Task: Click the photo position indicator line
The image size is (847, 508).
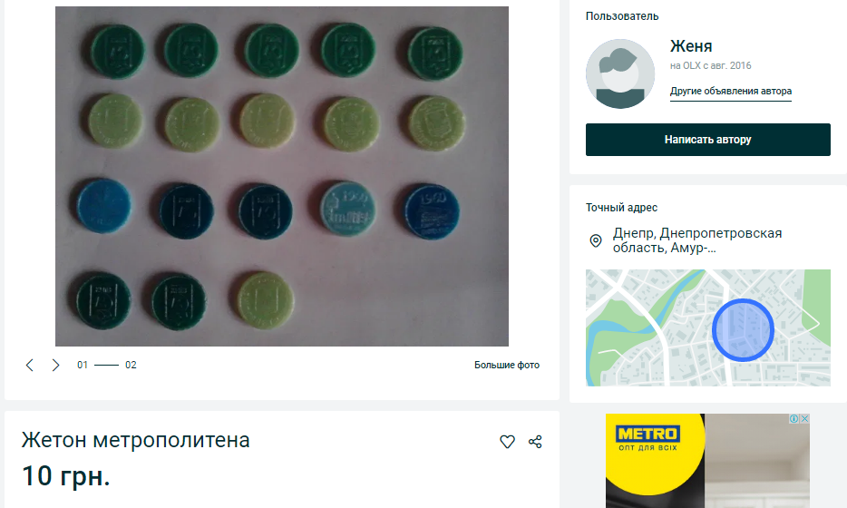Action: coord(107,365)
